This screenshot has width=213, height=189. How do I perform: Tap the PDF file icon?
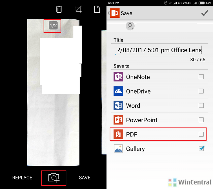click(118, 134)
